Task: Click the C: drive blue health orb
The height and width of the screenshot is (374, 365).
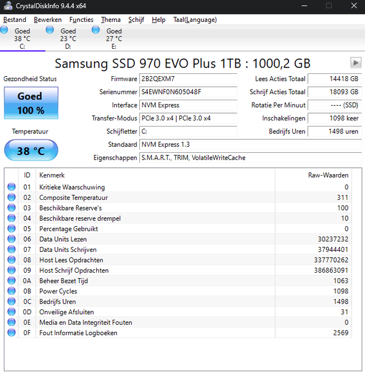Action: [4, 30]
